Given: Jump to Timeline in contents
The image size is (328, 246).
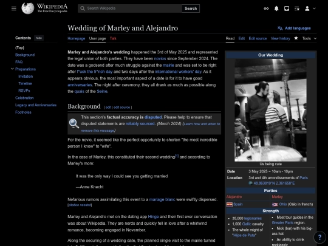Looking at the screenshot, I should pos(25,83).
